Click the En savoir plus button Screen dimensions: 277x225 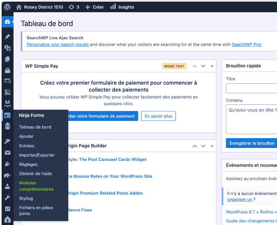pos(158,116)
